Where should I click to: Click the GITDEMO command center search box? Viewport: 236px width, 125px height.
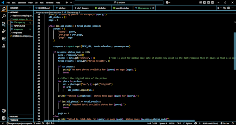(119, 2)
